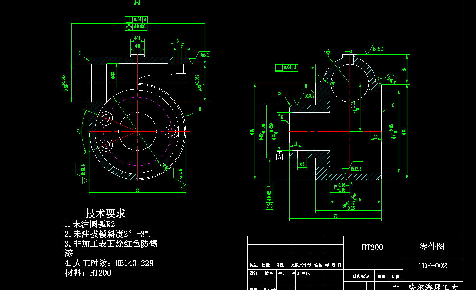Select the note '2.未注拔模斜度2° -3°.'

click(x=108, y=234)
